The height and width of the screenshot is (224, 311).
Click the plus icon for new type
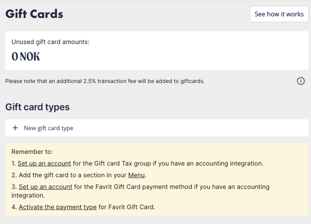(15, 128)
